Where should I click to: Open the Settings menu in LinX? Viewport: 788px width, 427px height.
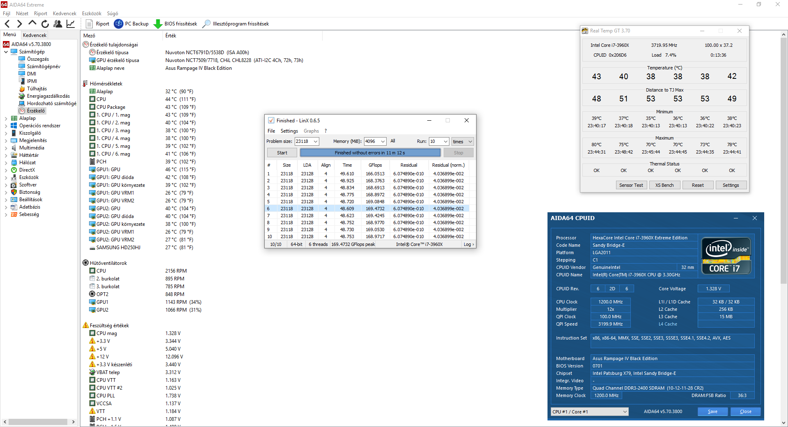289,131
